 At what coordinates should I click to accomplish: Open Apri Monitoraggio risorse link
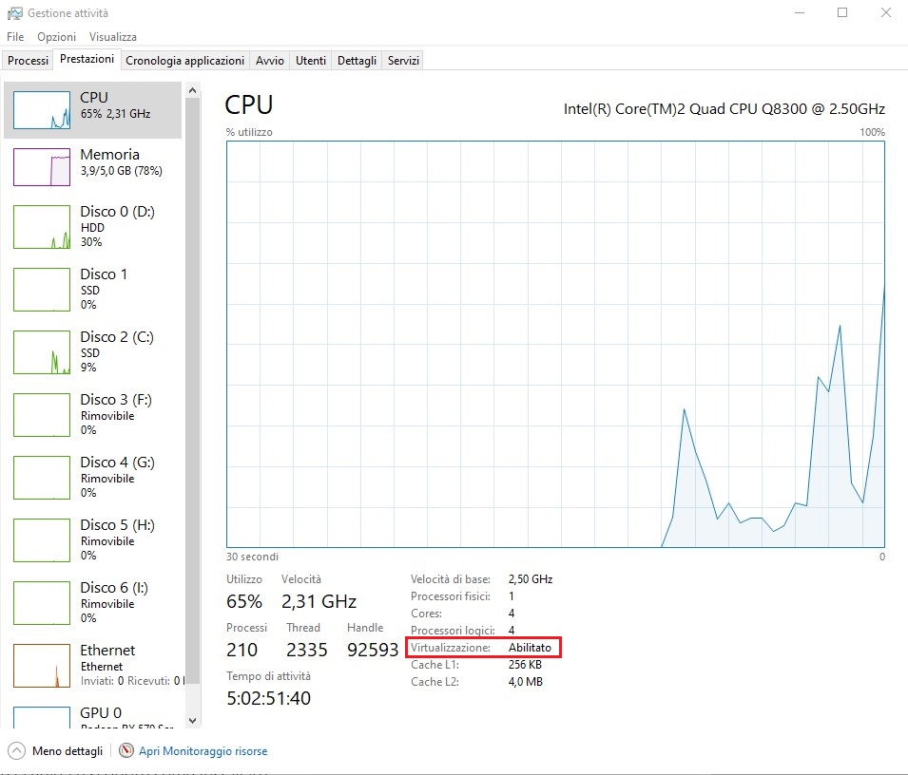(203, 750)
